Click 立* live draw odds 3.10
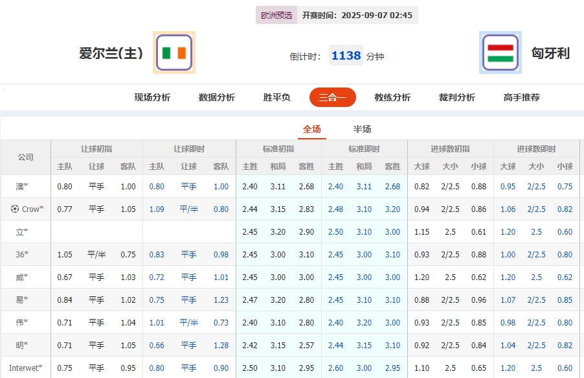This screenshot has width=584, height=378. coord(364,231)
